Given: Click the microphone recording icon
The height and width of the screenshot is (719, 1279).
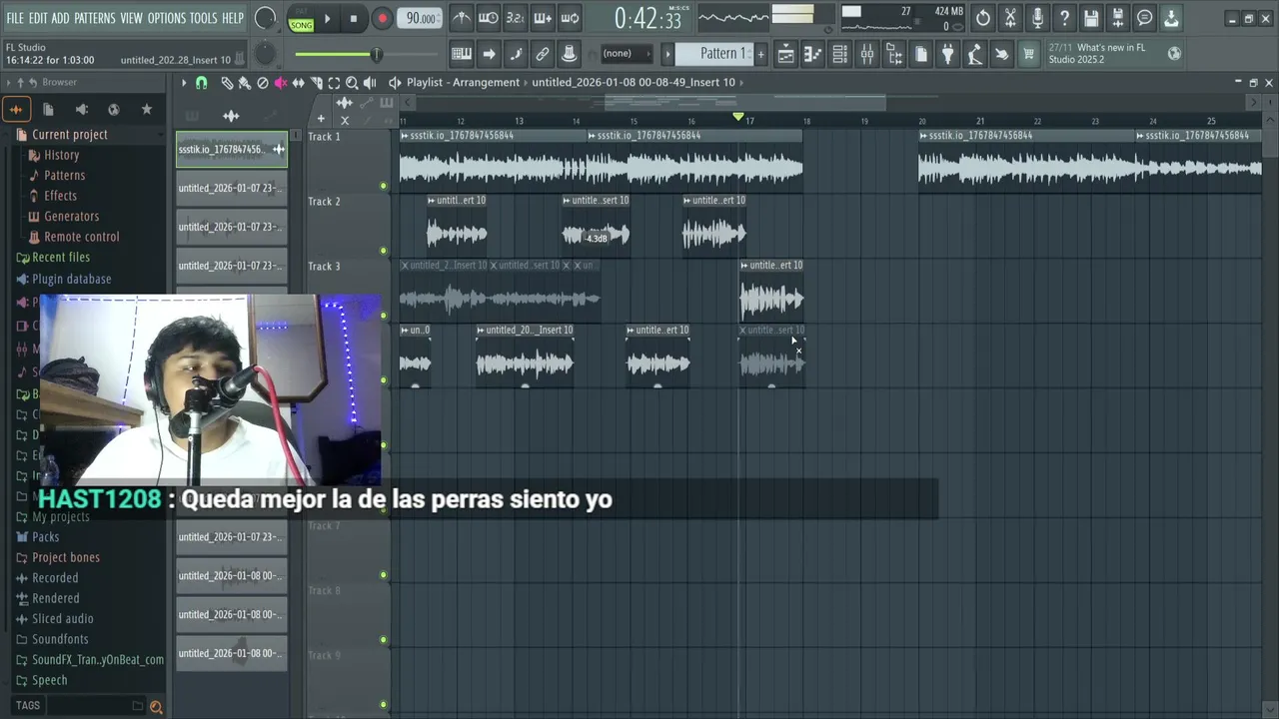Looking at the screenshot, I should click(1037, 18).
